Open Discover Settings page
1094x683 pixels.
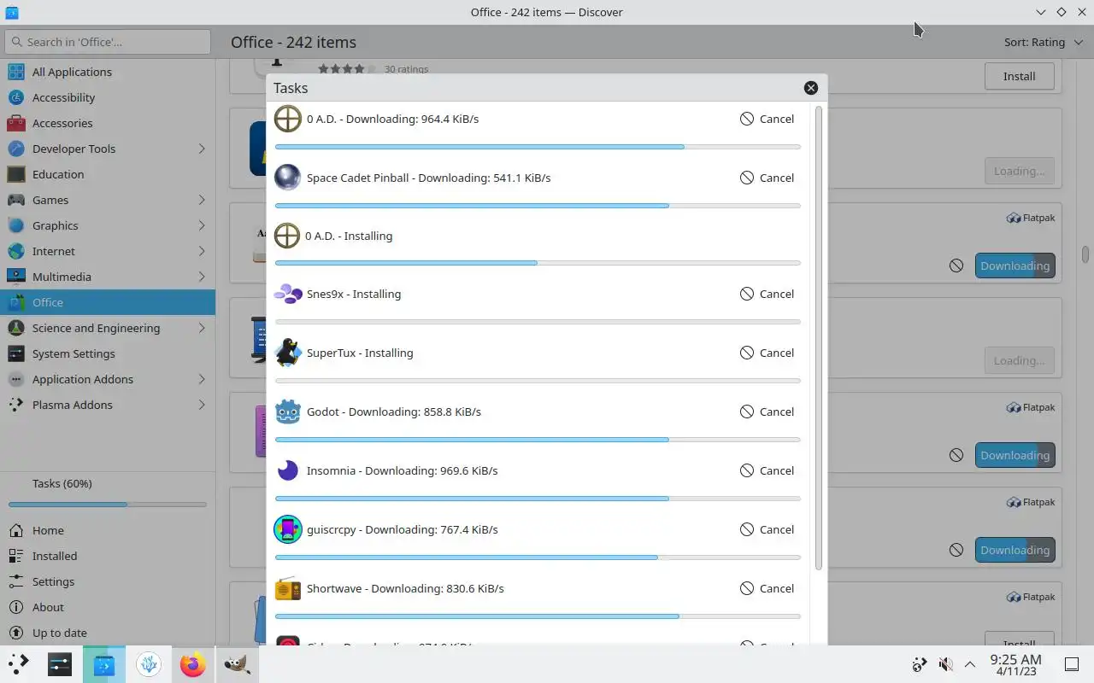point(108,581)
